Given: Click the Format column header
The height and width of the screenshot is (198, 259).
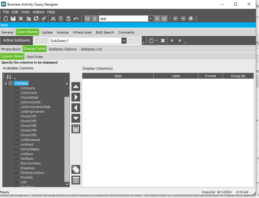Looking at the screenshot, I should [x=210, y=76].
